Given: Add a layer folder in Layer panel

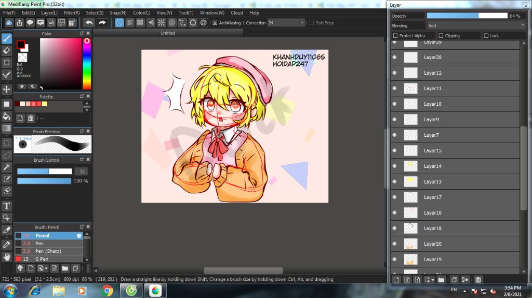Looking at the screenshot, I should pos(441,280).
